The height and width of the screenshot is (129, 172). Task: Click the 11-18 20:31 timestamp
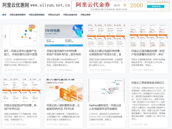pyautogui.click(x=137, y=124)
